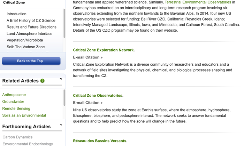
Task: Open the Critical Zone Exploration Network citation
Action: pos(103,50)
